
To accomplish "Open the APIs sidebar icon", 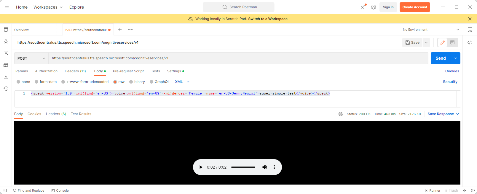I will click(6, 41).
